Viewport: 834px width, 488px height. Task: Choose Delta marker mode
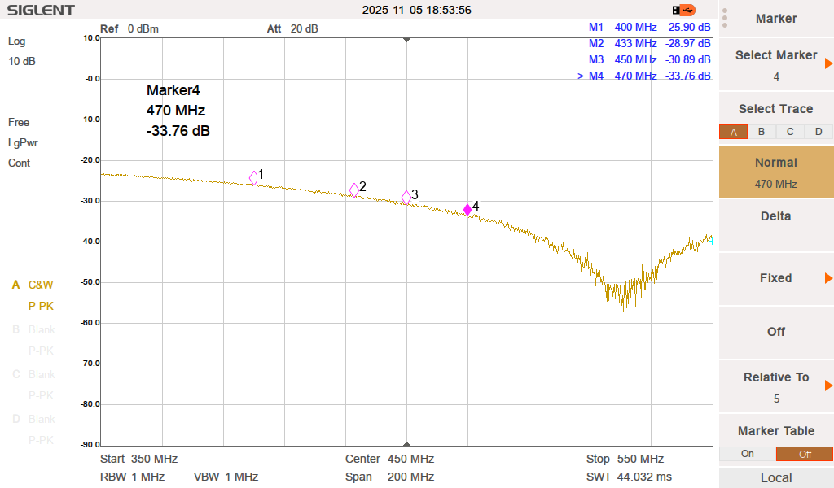tap(775, 216)
